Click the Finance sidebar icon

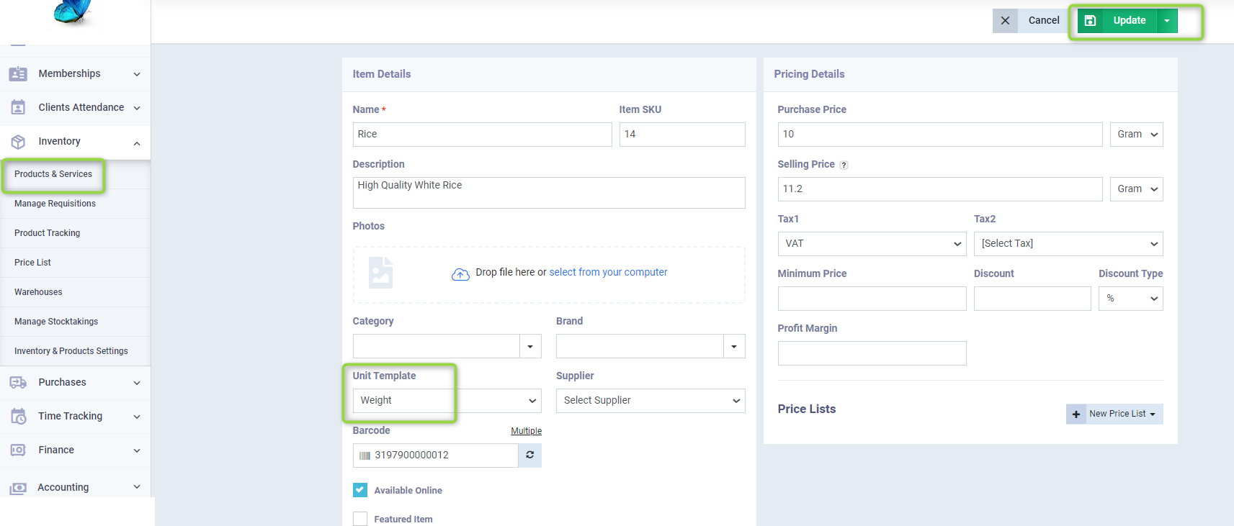click(18, 450)
